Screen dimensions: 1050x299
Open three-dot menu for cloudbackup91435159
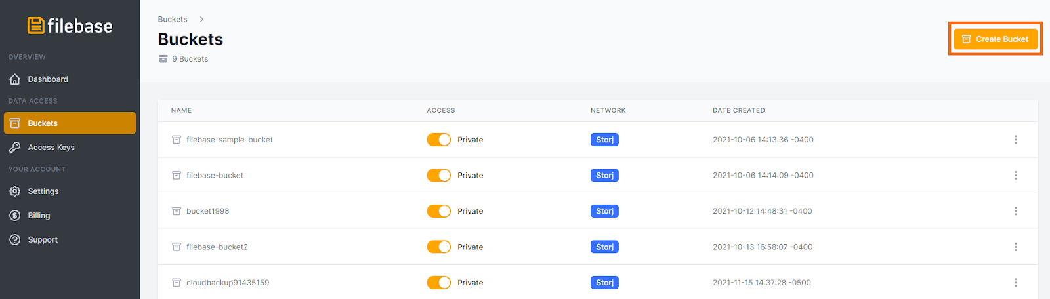click(x=1015, y=283)
